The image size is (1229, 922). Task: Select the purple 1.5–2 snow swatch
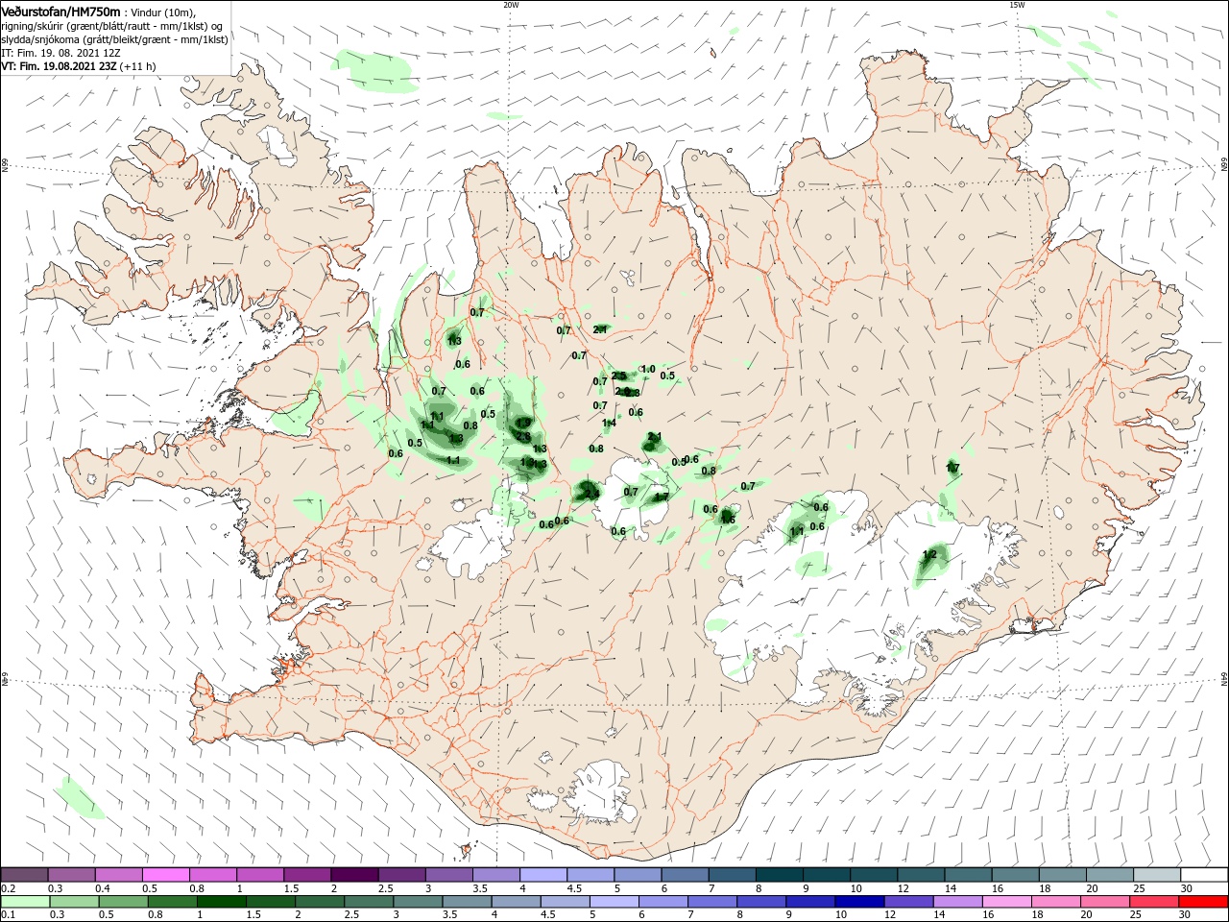pos(307,875)
